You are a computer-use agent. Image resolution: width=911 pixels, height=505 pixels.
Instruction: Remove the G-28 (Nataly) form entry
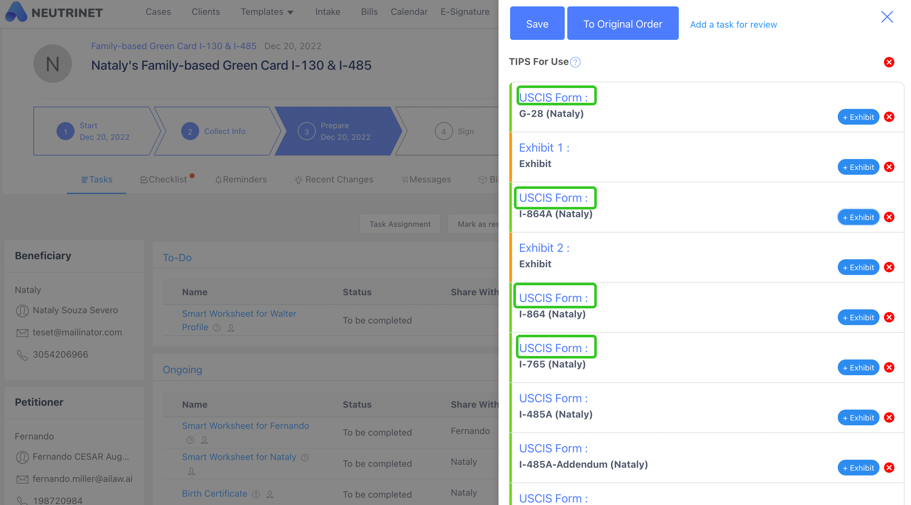tap(889, 117)
